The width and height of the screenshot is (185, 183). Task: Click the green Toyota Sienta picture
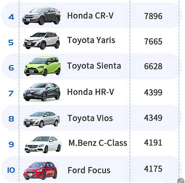click(x=42, y=66)
